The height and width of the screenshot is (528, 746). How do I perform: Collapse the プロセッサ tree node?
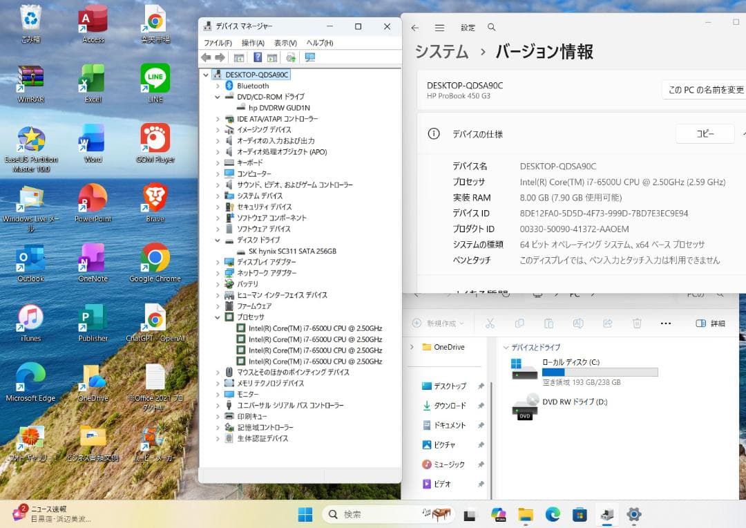(x=218, y=317)
